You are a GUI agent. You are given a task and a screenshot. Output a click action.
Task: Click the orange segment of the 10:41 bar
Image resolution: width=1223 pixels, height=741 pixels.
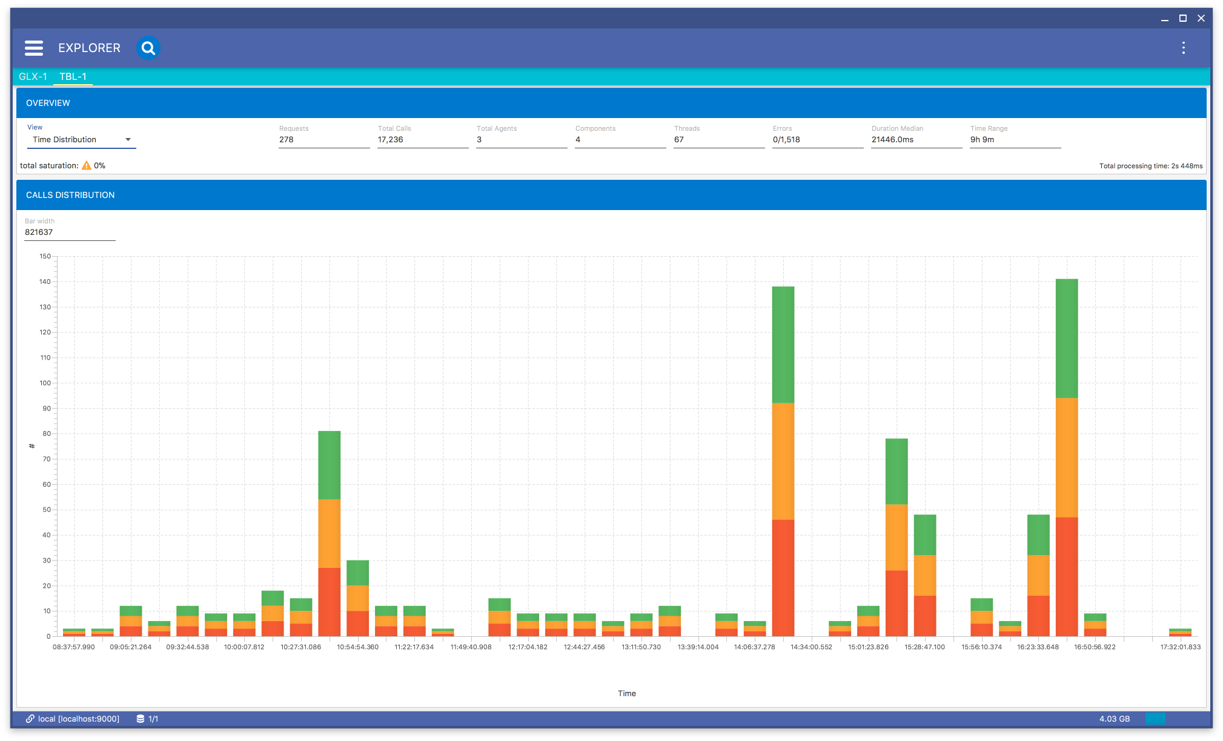click(x=330, y=533)
